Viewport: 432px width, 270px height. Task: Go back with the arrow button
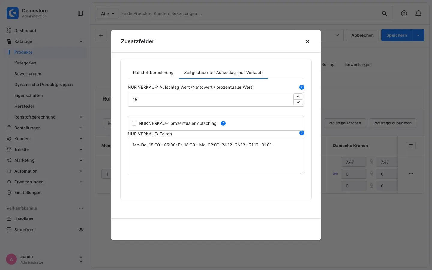coord(101,35)
